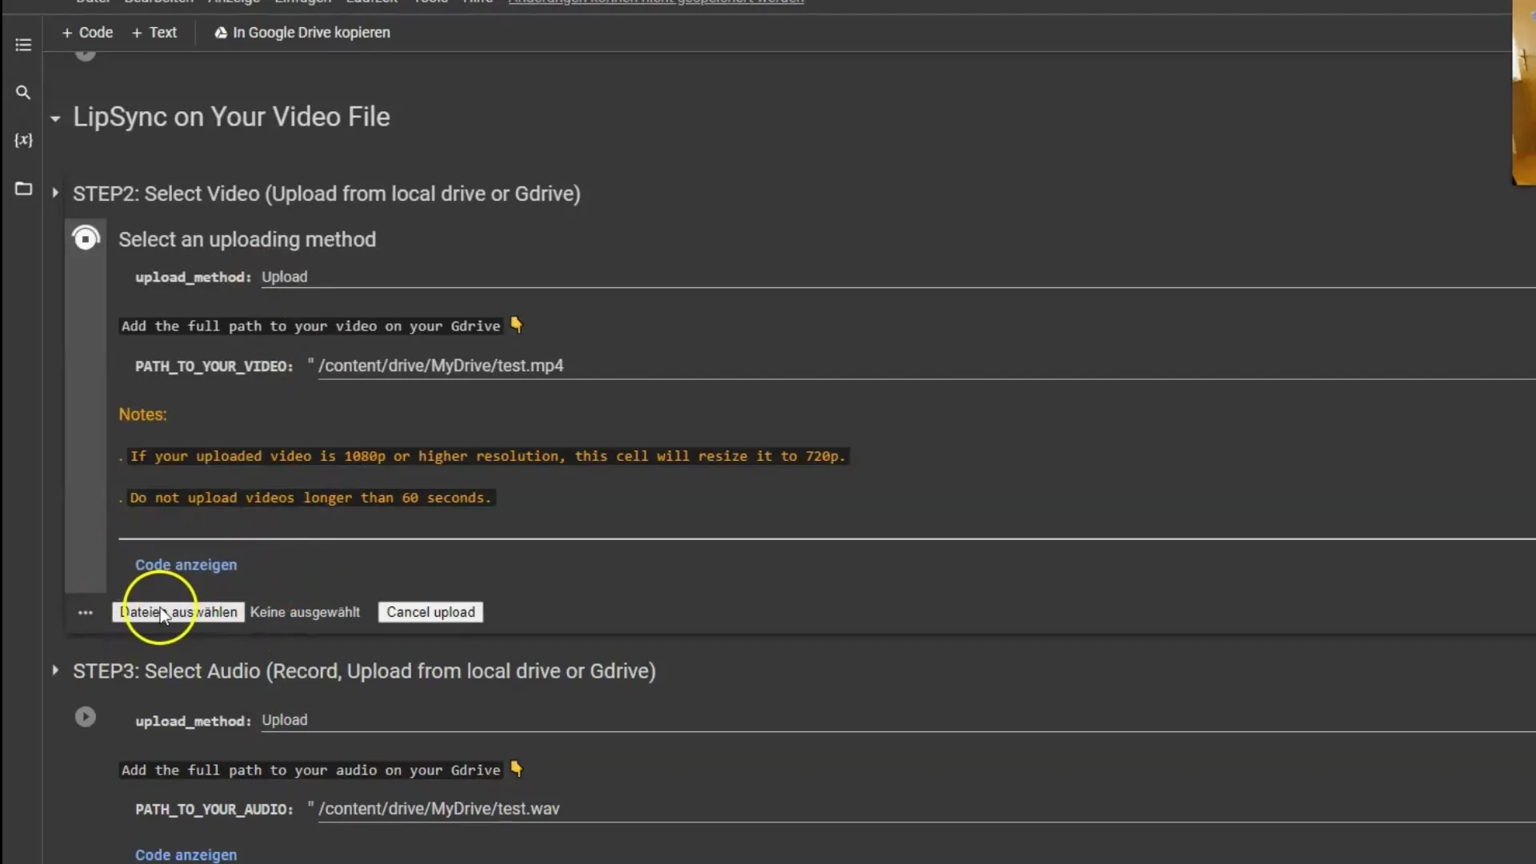Select Datei auswählen to upload video
The height and width of the screenshot is (864, 1536).
pyautogui.click(x=178, y=613)
